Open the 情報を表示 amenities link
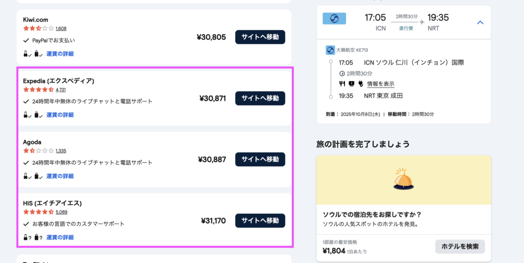Screen dimensions: 524x263 point(380,84)
